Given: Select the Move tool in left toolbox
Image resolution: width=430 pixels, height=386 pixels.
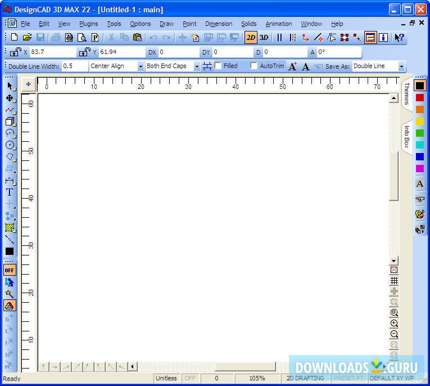Looking at the screenshot, I should point(10,98).
